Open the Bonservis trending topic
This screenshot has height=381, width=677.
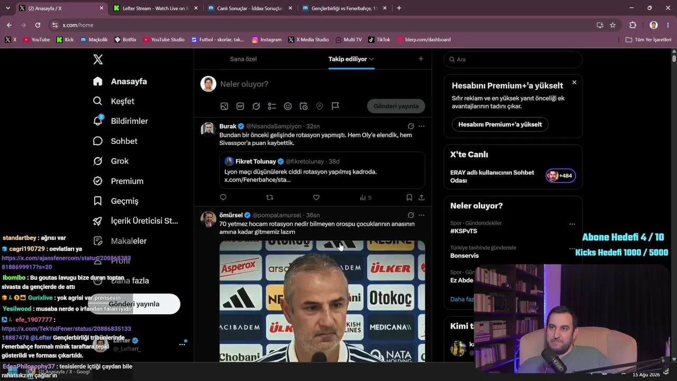pos(464,256)
